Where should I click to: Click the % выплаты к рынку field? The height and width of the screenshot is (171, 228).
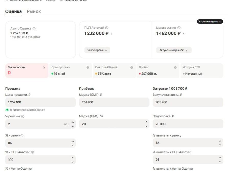pyautogui.click(x=188, y=143)
